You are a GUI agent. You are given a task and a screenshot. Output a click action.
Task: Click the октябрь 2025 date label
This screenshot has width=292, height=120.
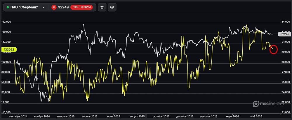[161, 117]
